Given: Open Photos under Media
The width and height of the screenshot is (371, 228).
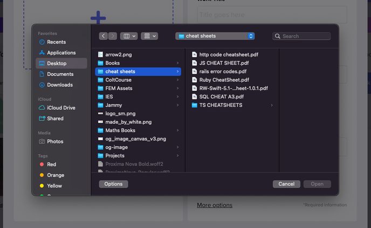Looking at the screenshot, I should (x=55, y=141).
